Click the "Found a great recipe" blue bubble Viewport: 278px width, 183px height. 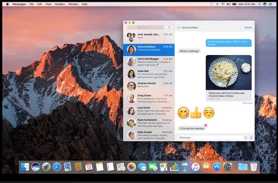click(228, 43)
